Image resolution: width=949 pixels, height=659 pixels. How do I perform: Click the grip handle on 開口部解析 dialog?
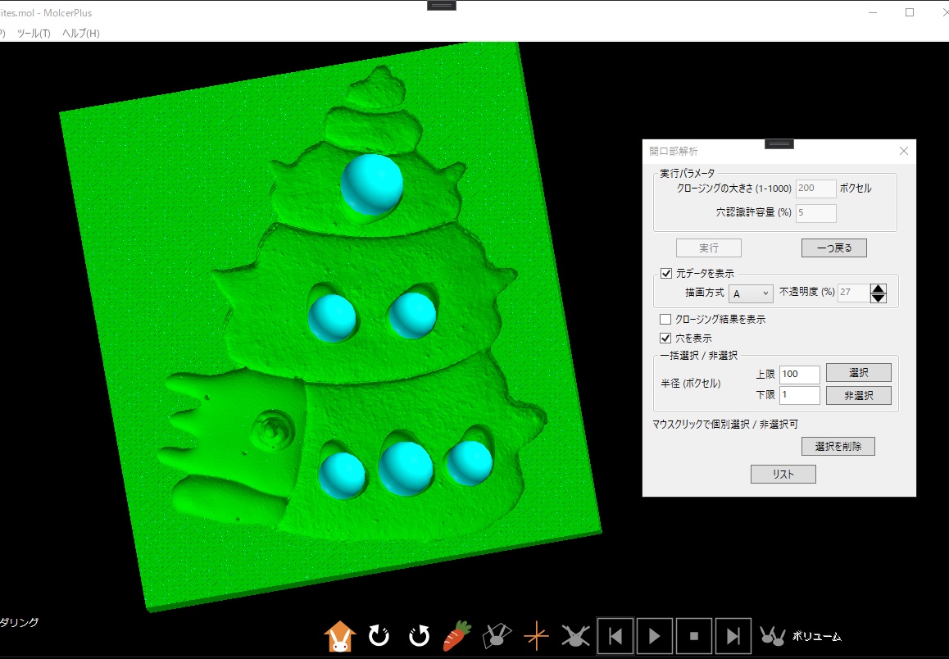click(779, 144)
